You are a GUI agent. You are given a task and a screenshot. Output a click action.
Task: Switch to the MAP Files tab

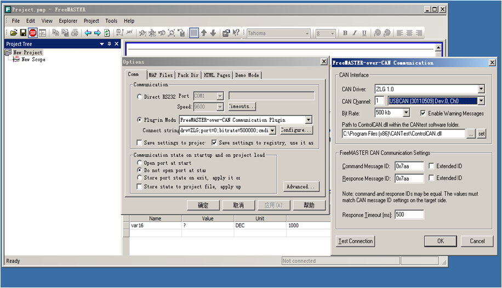[x=161, y=75]
